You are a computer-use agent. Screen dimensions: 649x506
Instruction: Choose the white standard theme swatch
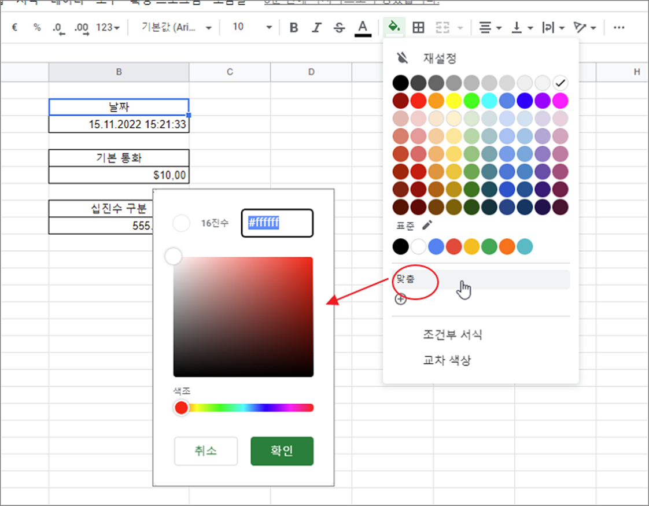click(418, 246)
